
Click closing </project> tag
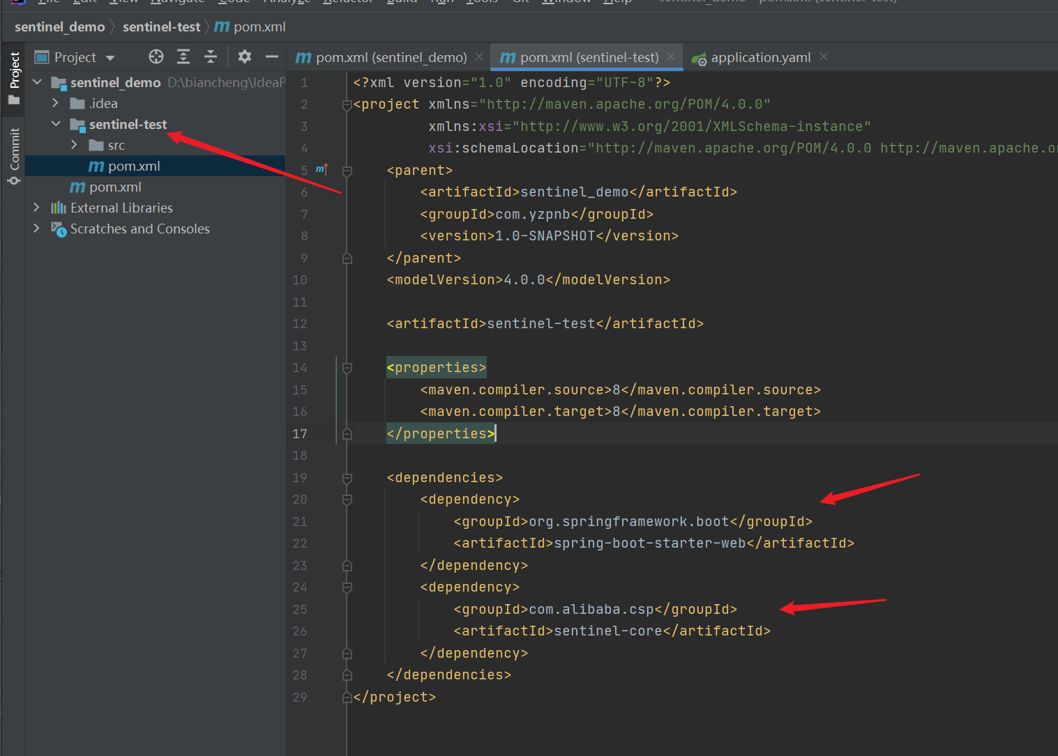pos(395,697)
